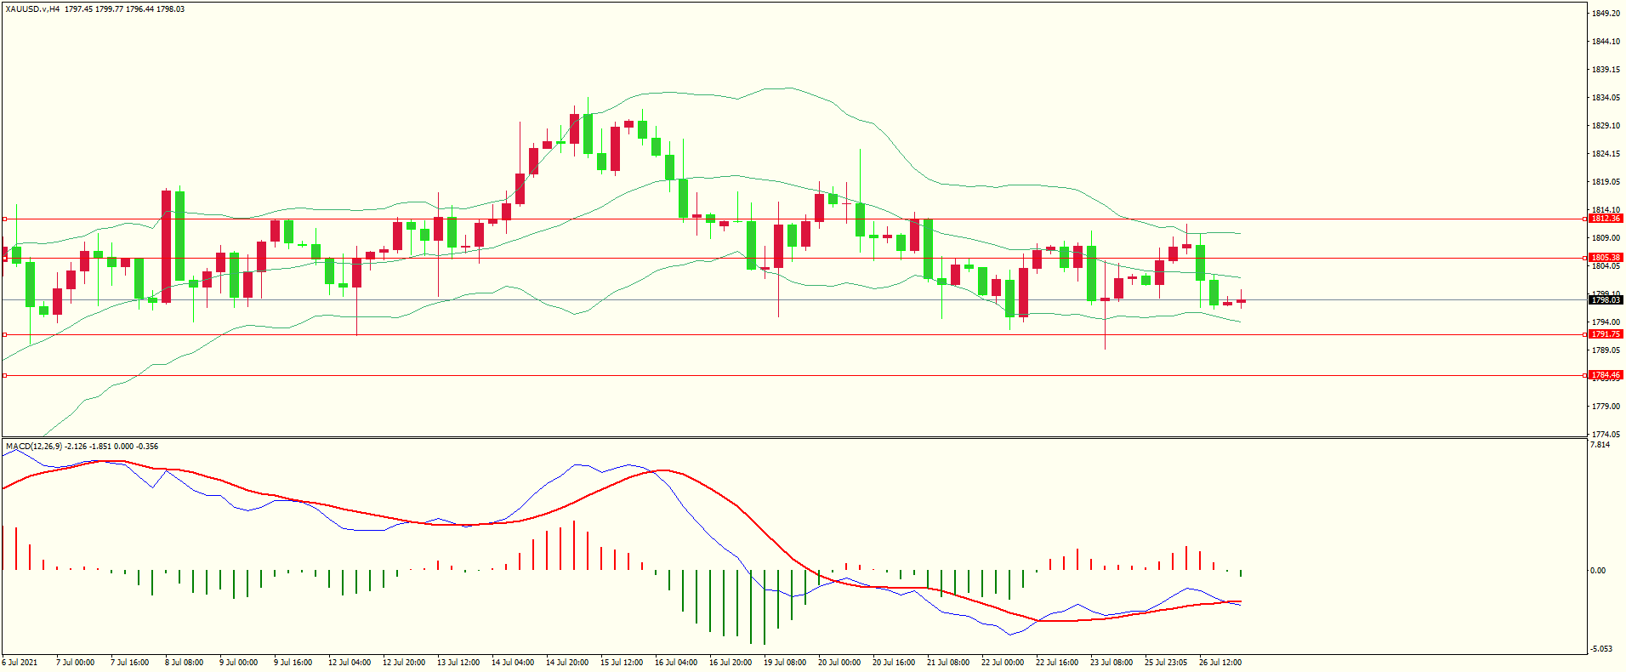Image resolution: width=1626 pixels, height=672 pixels.
Task: Click the MACD(12,26,9) indicator label
Action: (34, 446)
